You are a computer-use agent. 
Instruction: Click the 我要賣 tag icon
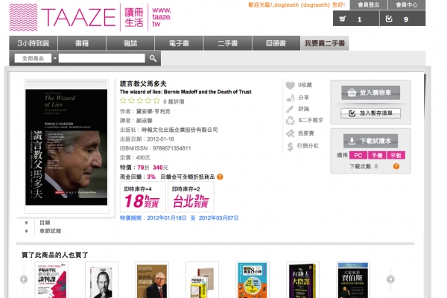(x=291, y=133)
